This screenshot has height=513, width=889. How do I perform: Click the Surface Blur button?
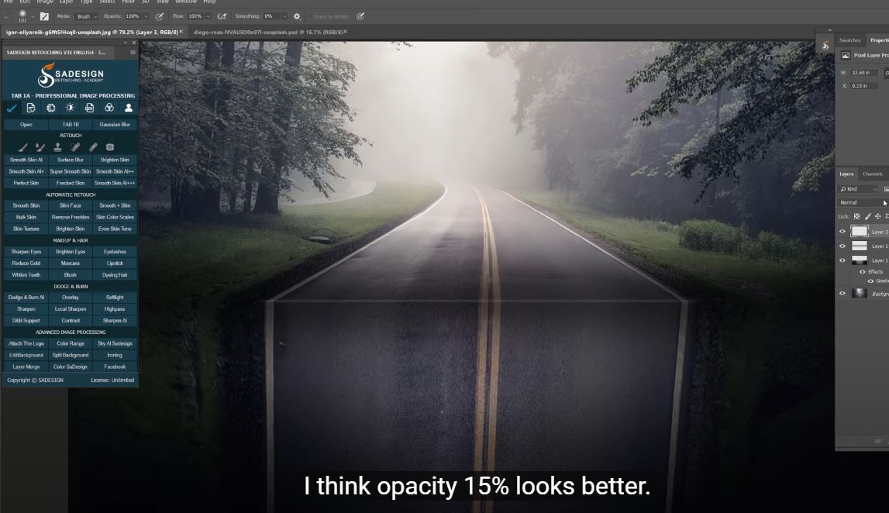click(x=71, y=160)
